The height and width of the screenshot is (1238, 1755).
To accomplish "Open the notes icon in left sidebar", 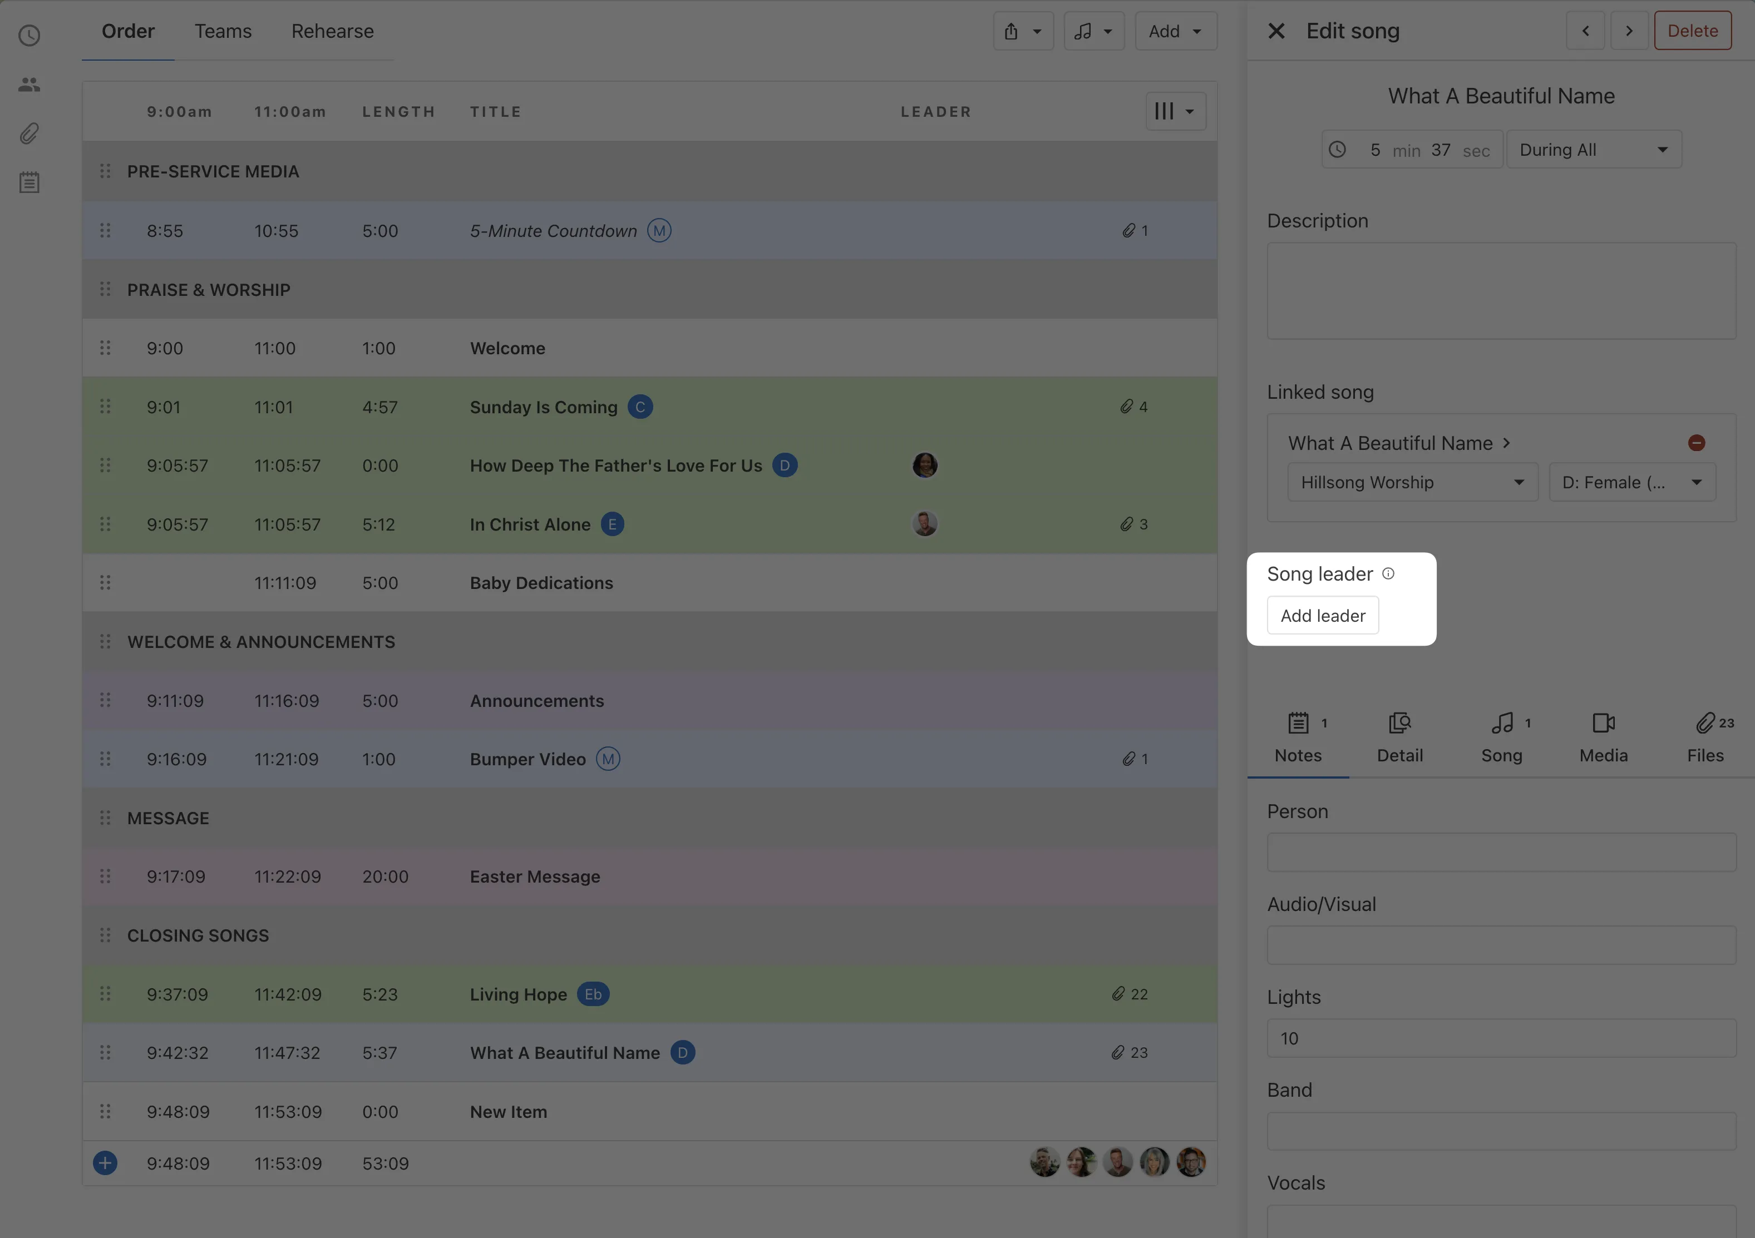I will coord(29,182).
